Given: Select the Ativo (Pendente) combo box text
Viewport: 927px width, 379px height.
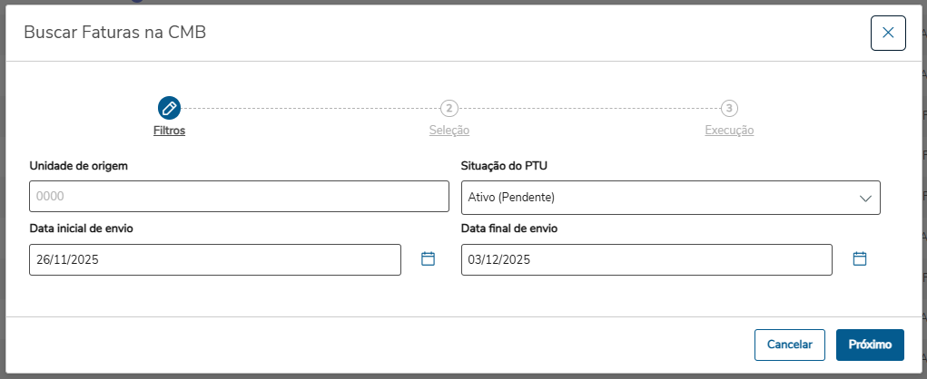Looking at the screenshot, I should (511, 198).
